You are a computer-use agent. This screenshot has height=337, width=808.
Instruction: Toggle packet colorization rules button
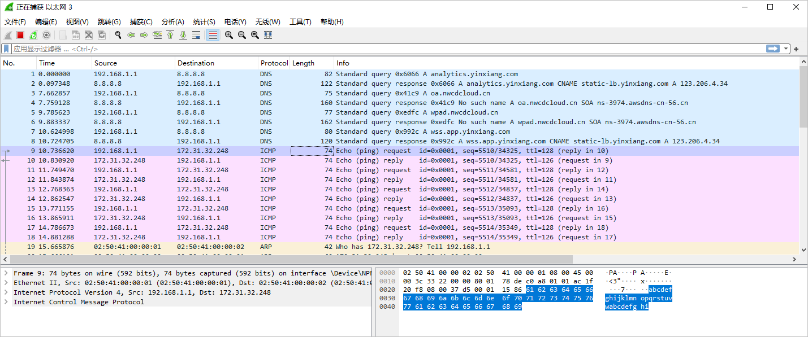click(213, 35)
